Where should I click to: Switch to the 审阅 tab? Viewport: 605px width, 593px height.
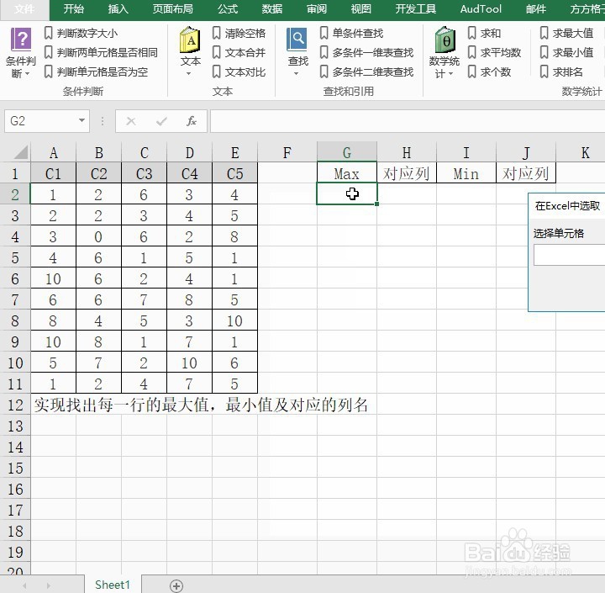click(x=317, y=9)
